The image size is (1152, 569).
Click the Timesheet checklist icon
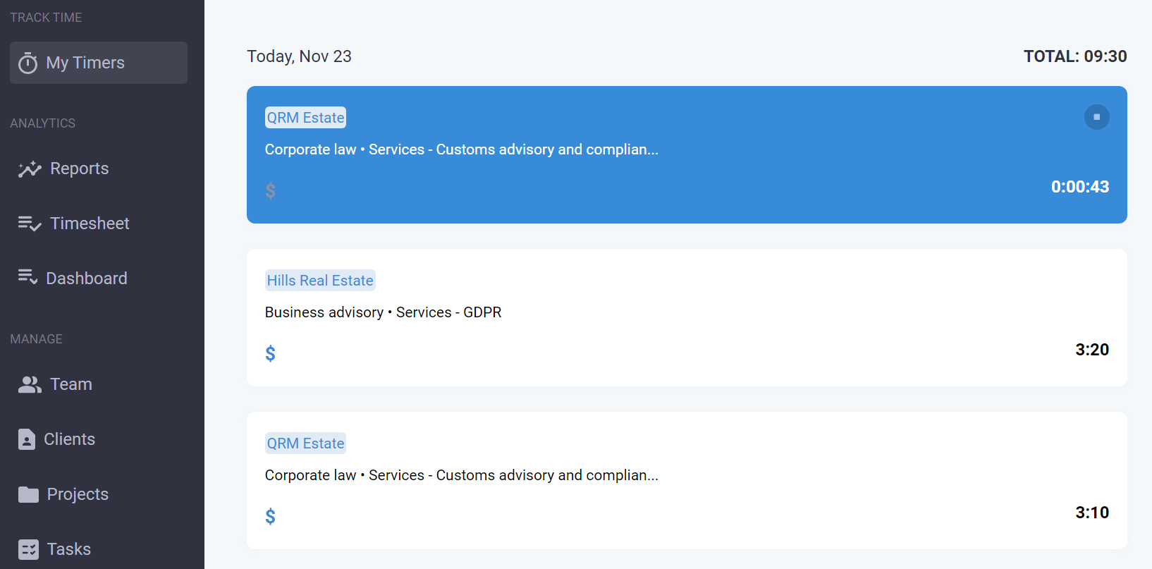[x=30, y=224]
